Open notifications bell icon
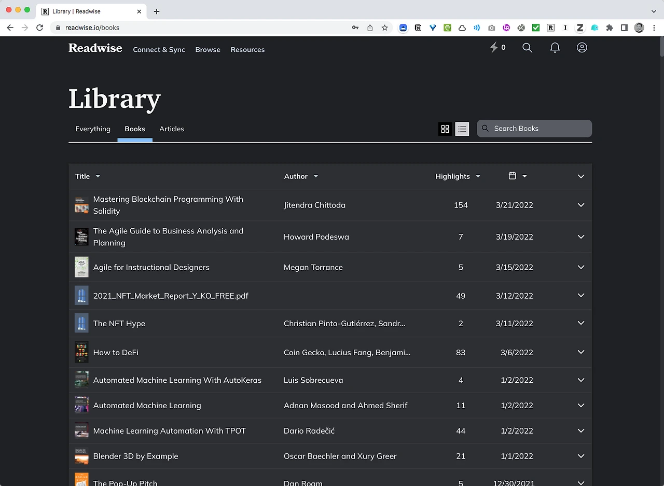Screen dimensions: 664x486 (x=555, y=48)
